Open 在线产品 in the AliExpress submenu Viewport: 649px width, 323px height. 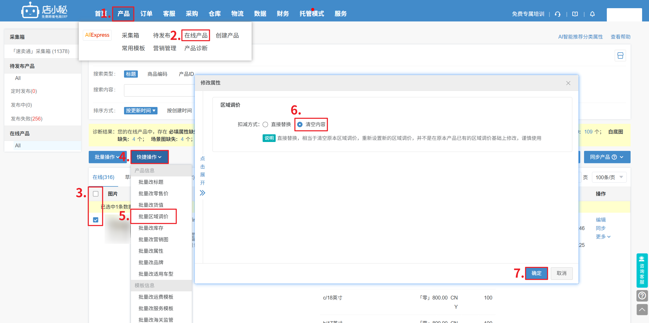point(196,35)
